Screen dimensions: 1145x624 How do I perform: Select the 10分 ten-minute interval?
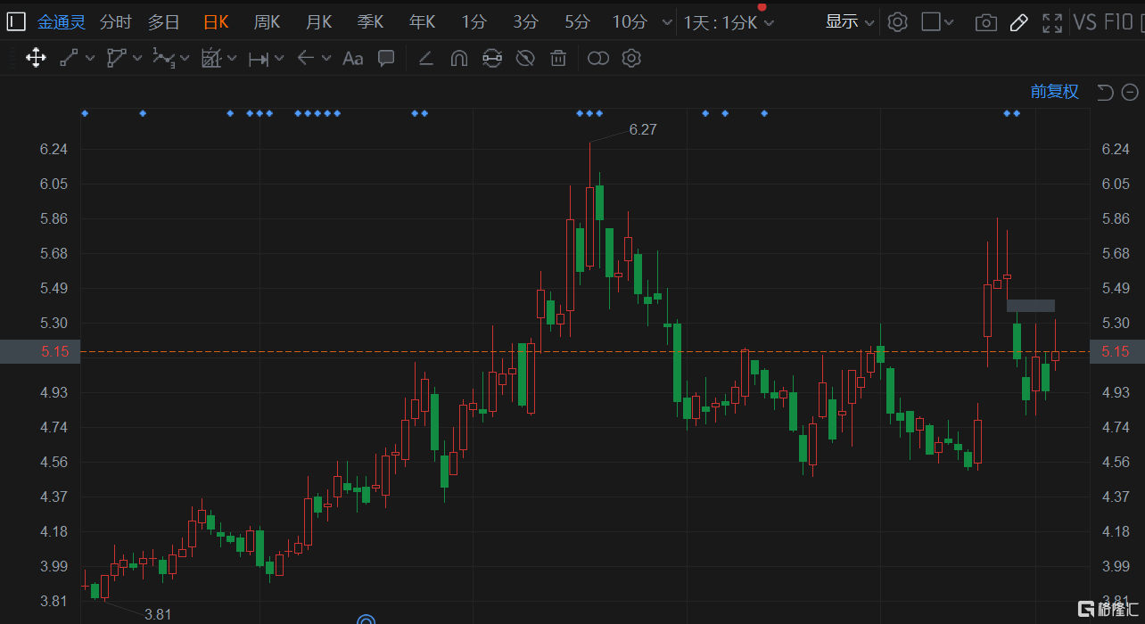coord(630,22)
